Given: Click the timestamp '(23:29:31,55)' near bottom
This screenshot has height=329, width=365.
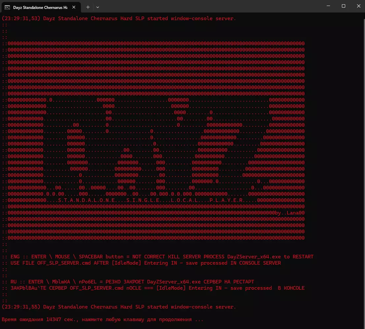Looking at the screenshot, I should point(21,307).
